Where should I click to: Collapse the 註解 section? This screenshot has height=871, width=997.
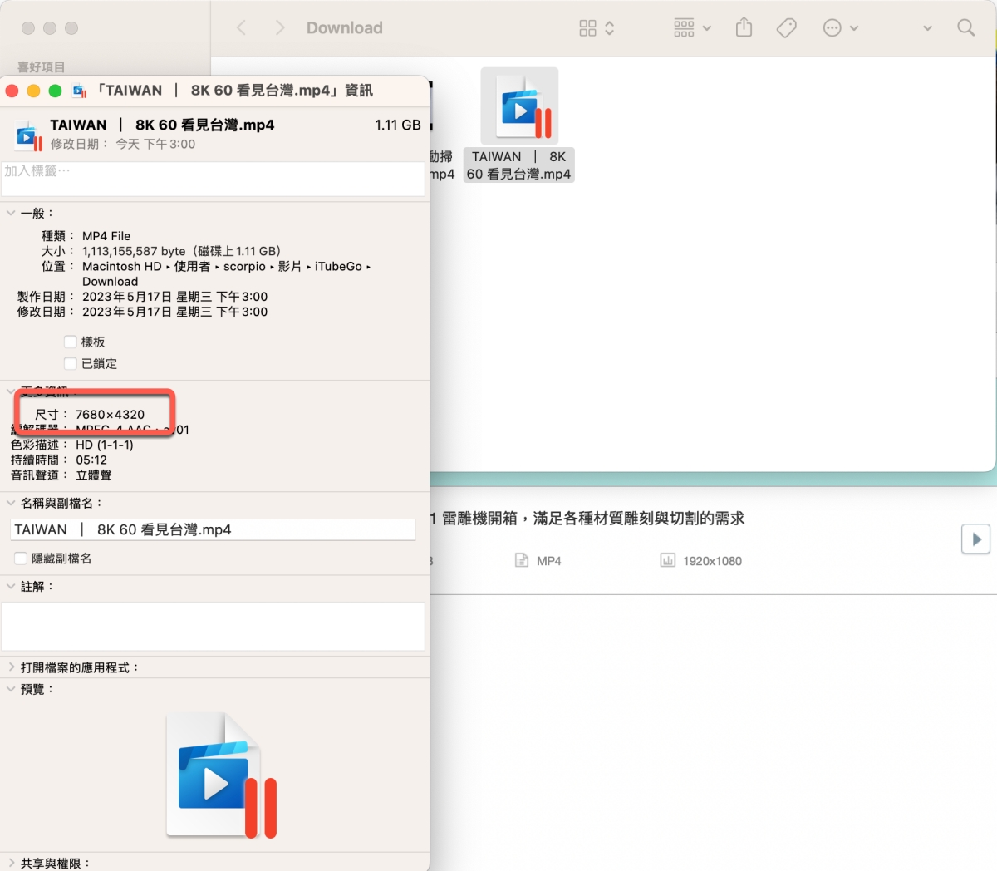pyautogui.click(x=11, y=586)
